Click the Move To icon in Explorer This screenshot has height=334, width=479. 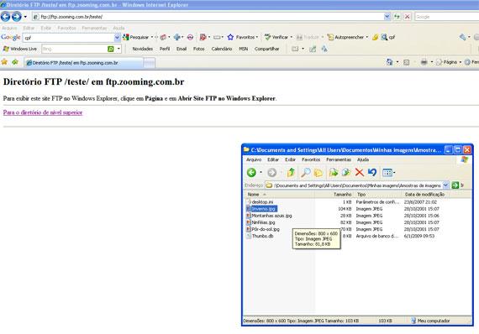coord(334,172)
